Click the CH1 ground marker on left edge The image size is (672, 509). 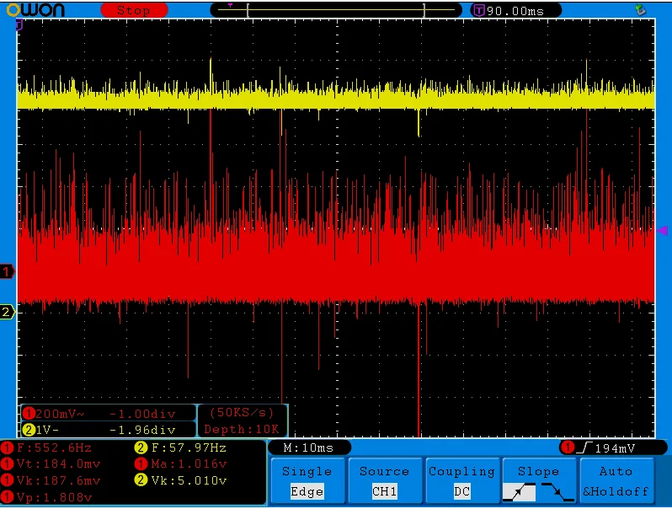[x=7, y=271]
